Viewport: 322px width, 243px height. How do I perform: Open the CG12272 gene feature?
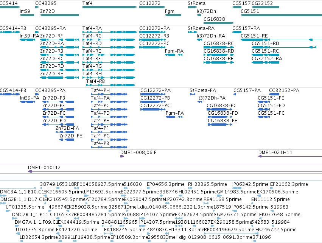click(x=152, y=7)
